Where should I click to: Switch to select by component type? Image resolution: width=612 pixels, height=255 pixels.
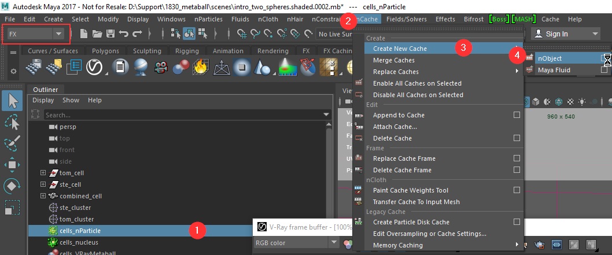[x=202, y=34]
